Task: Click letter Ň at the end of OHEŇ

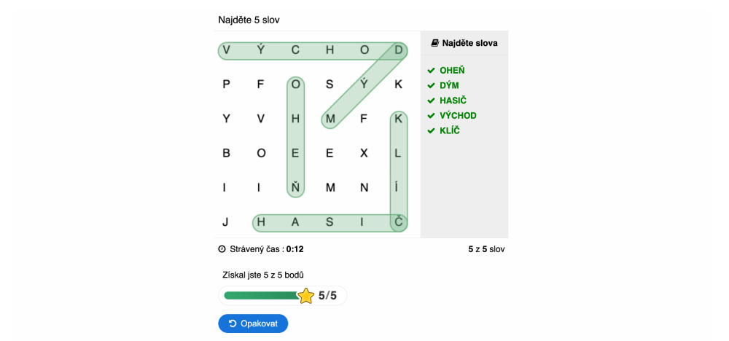Action: (295, 188)
